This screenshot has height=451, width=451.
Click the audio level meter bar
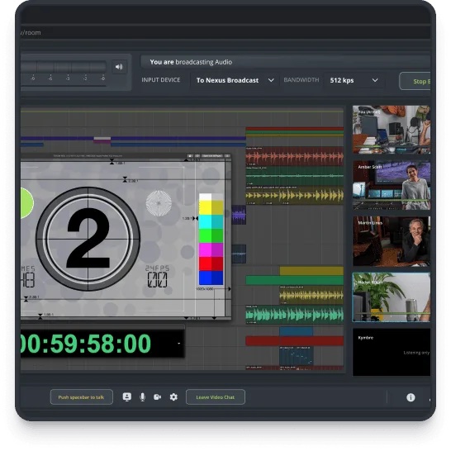(64, 67)
